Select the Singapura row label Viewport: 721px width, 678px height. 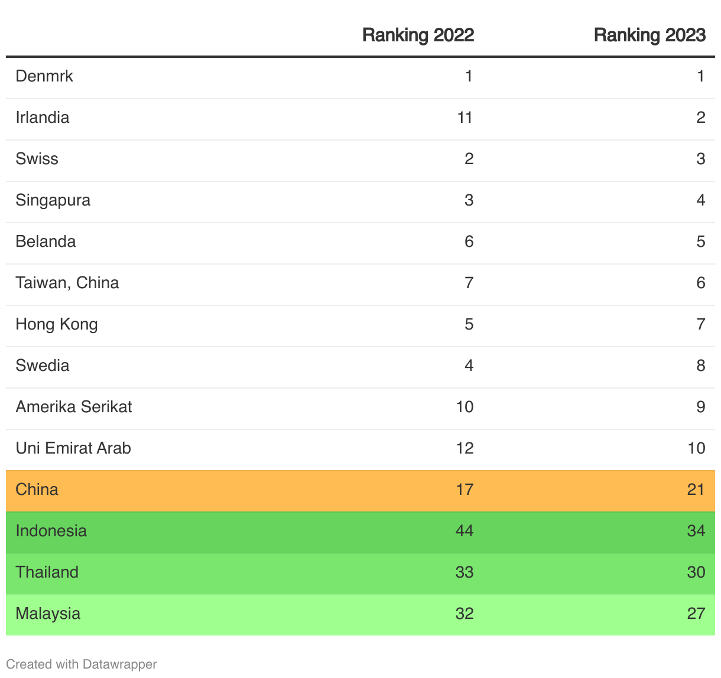pos(53,200)
